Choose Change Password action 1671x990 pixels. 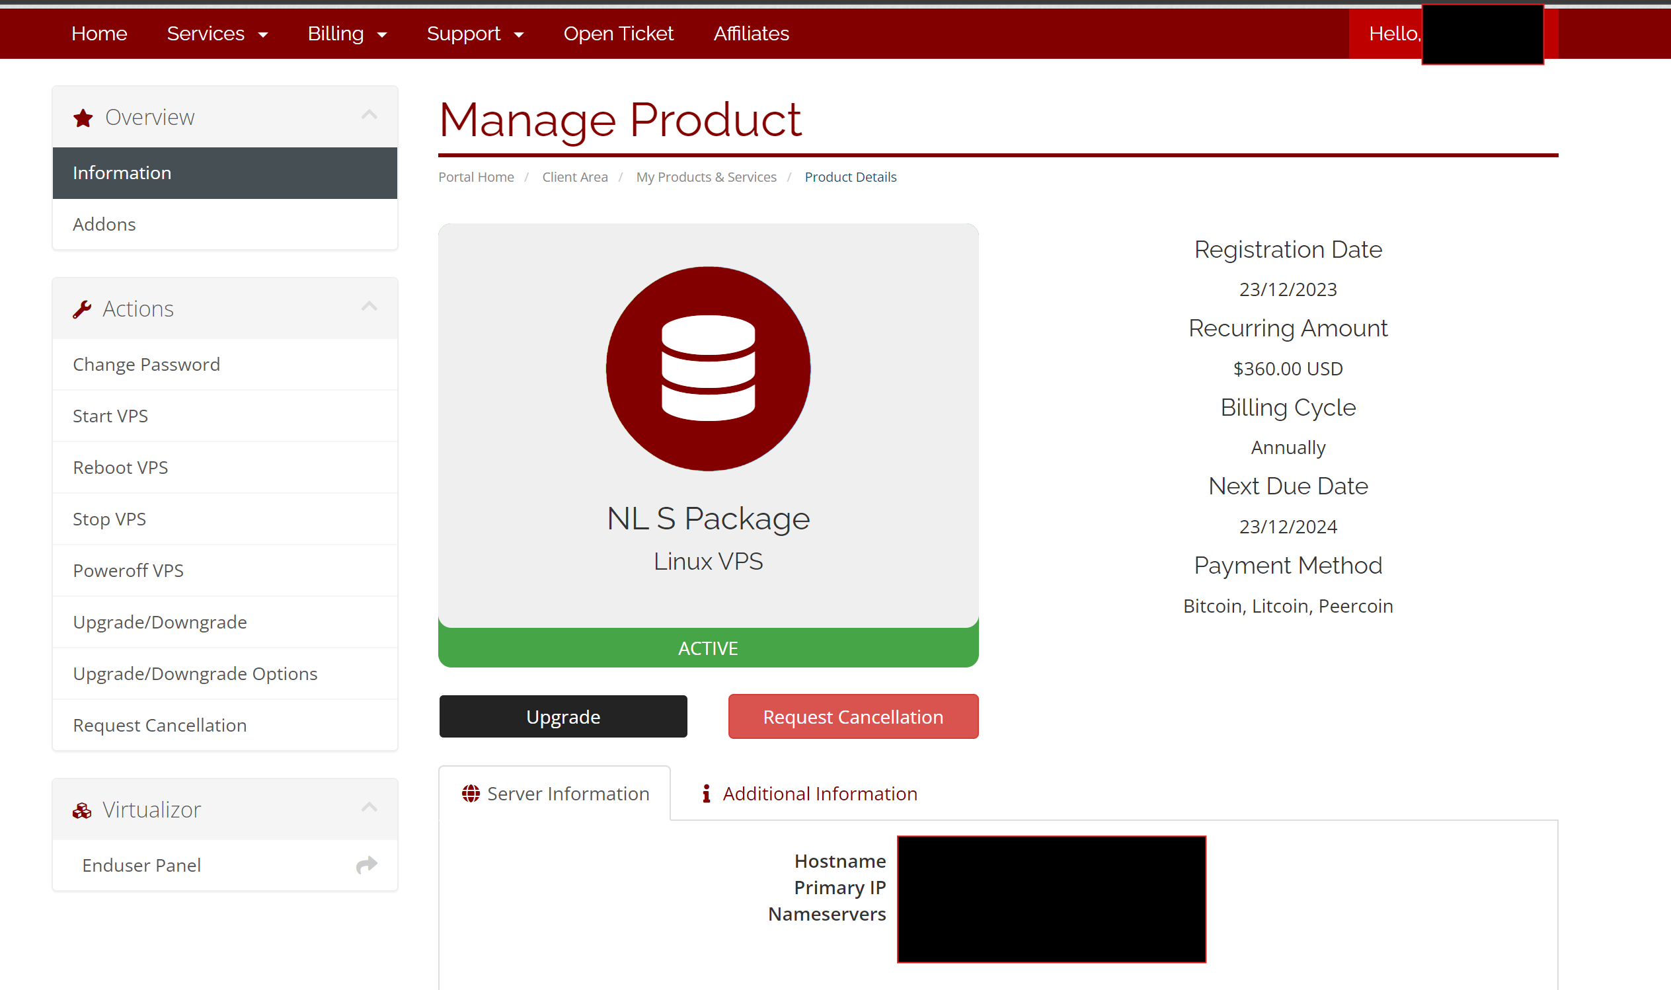(225, 364)
